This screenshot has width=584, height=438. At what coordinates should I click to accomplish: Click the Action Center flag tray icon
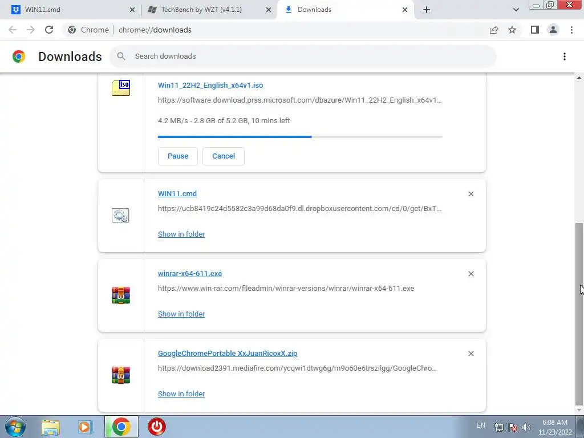point(513,427)
